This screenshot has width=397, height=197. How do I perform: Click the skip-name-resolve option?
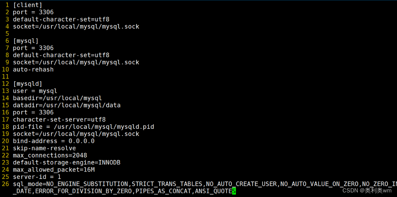[44, 148]
